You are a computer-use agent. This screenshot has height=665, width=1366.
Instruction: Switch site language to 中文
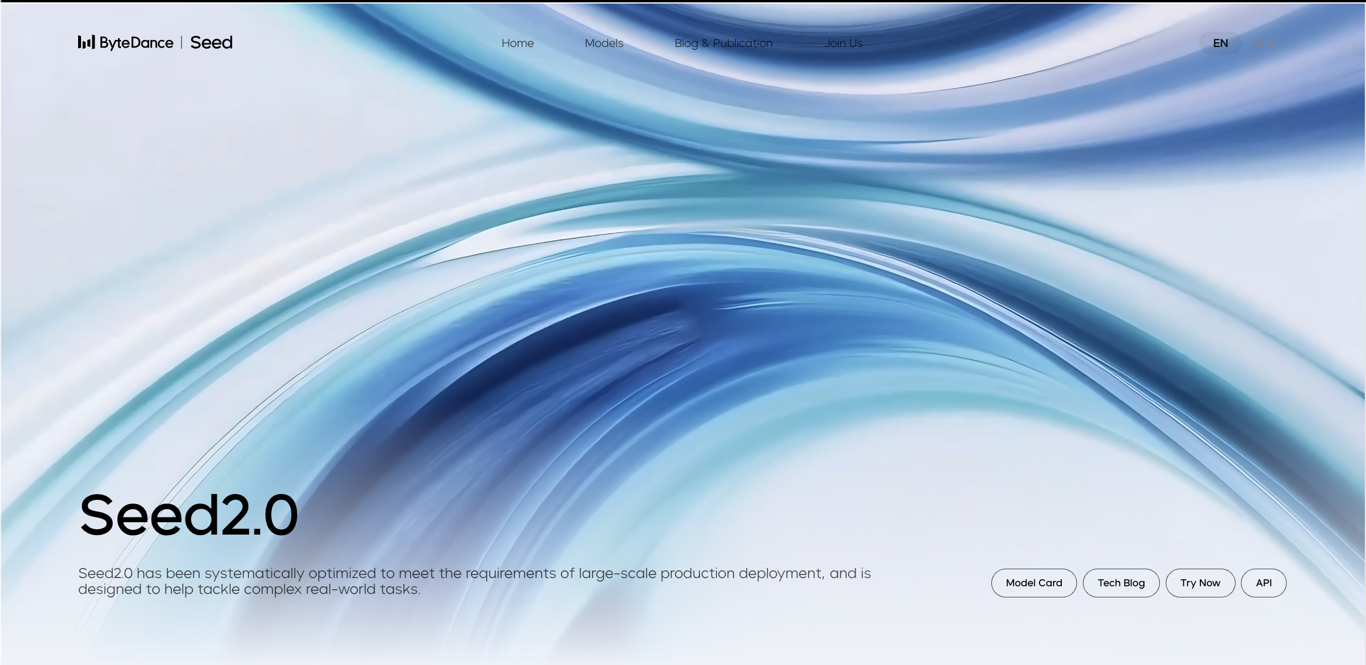coord(1264,43)
